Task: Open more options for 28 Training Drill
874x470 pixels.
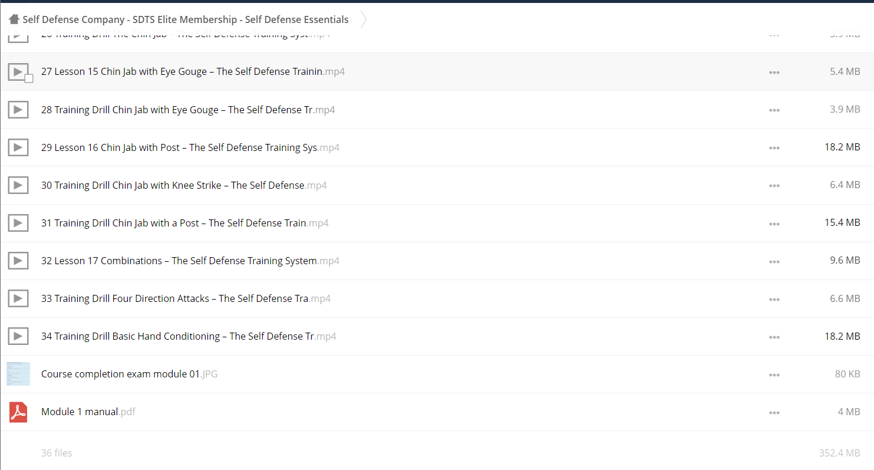Action: (774, 110)
